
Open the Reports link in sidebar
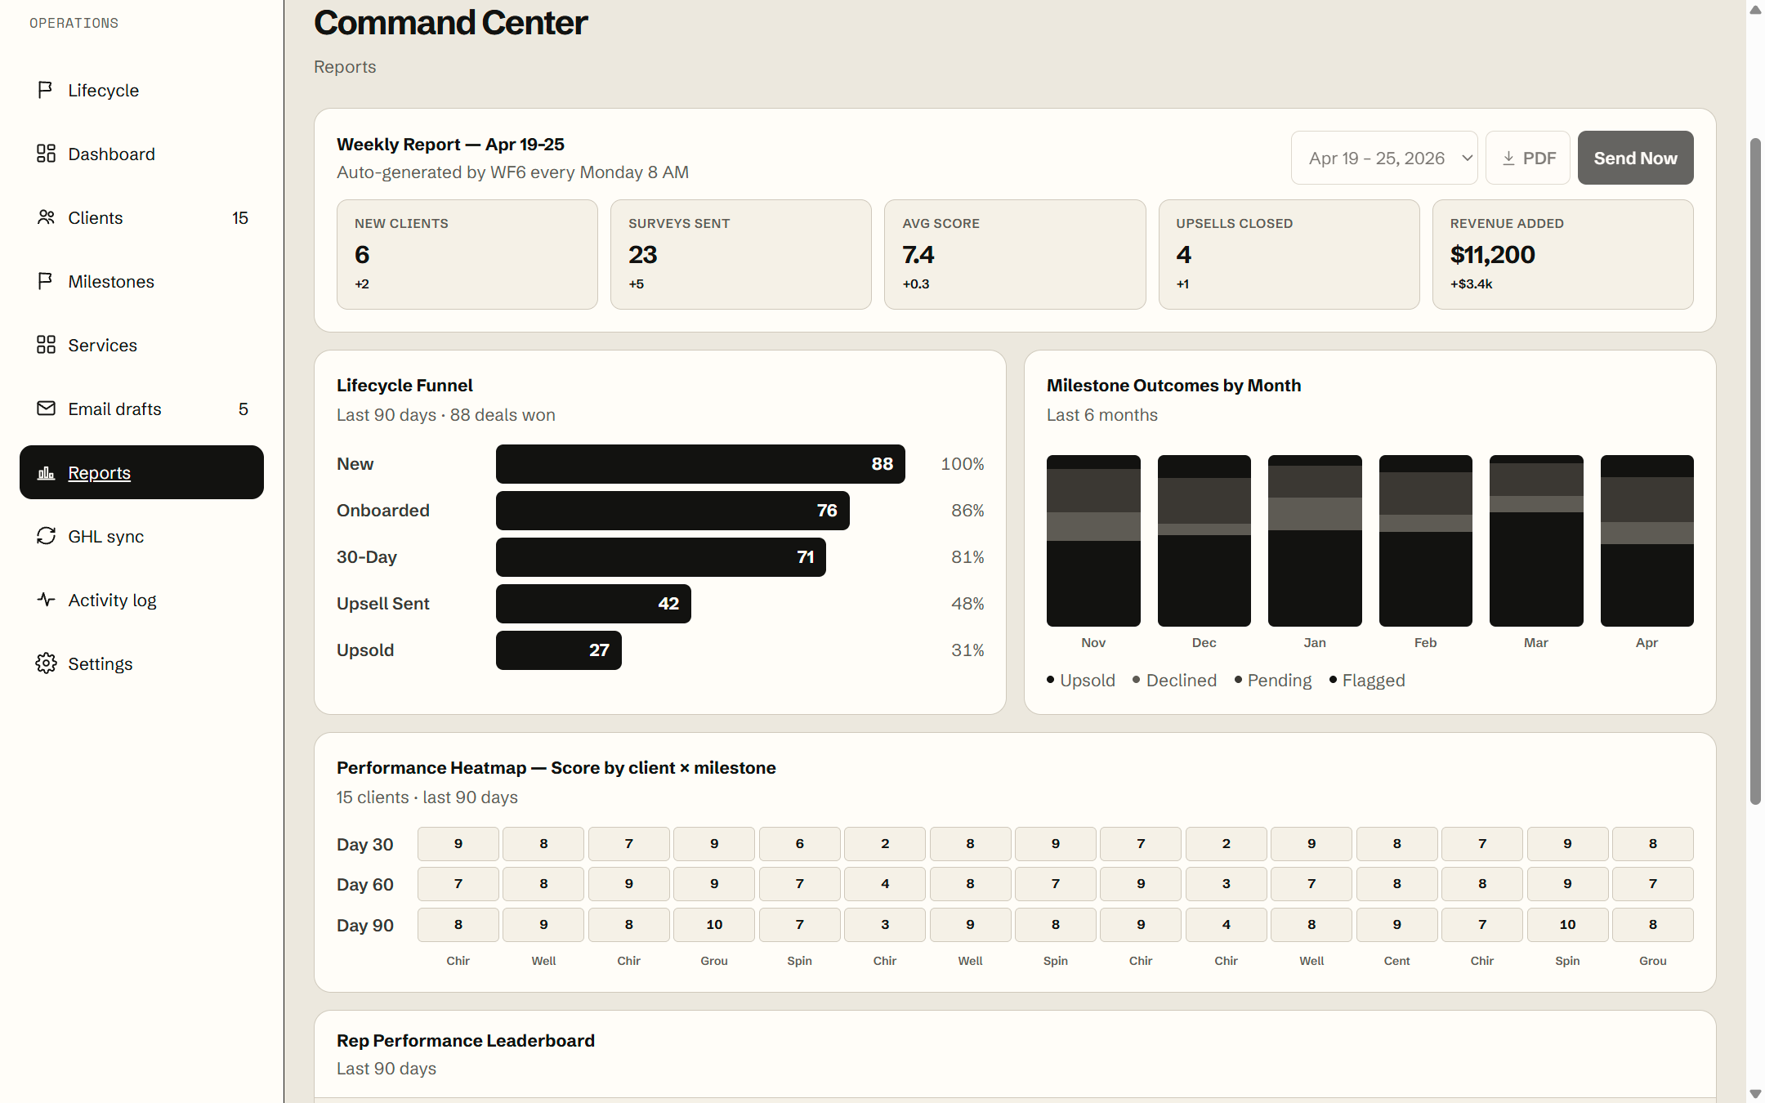click(x=141, y=472)
